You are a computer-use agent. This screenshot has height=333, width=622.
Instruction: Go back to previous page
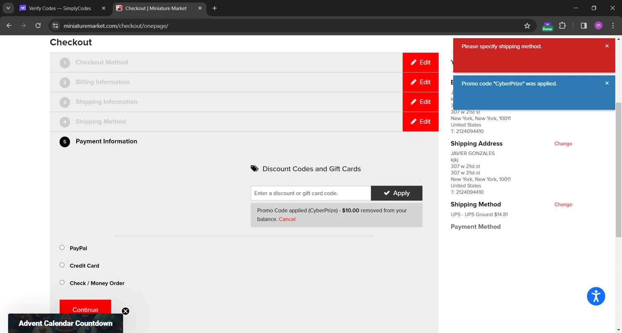point(9,26)
